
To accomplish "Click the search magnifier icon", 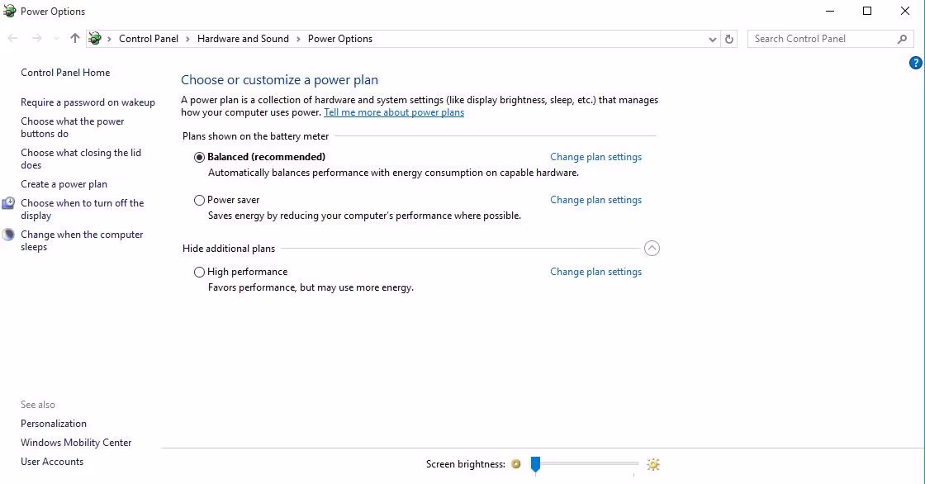I will (902, 39).
